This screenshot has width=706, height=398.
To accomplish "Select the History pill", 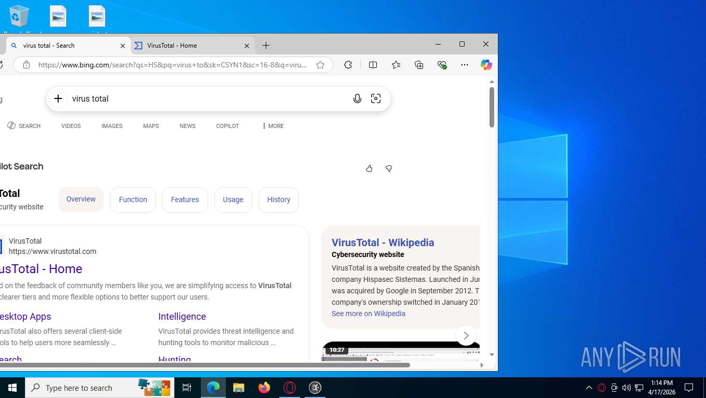I will 279,200.
